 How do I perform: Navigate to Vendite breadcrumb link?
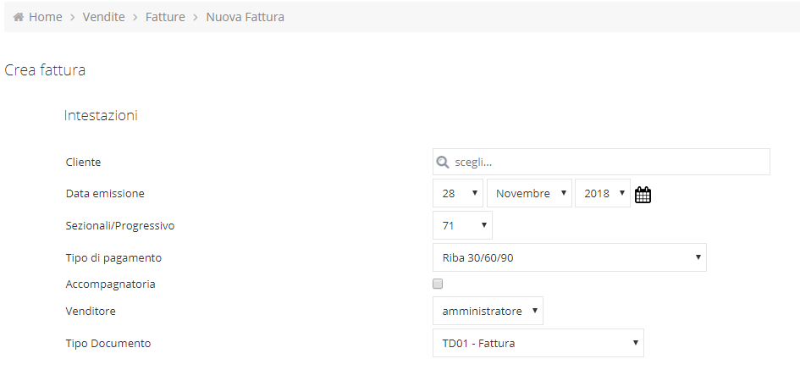tap(103, 17)
